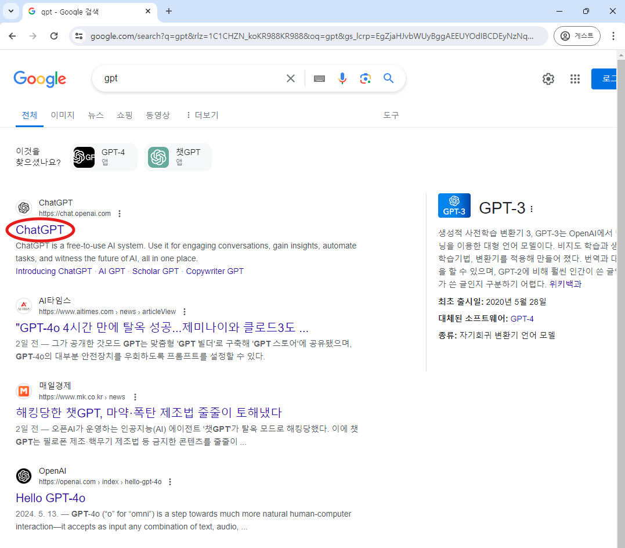Reload the current page
This screenshot has height=548, width=625.
click(54, 36)
